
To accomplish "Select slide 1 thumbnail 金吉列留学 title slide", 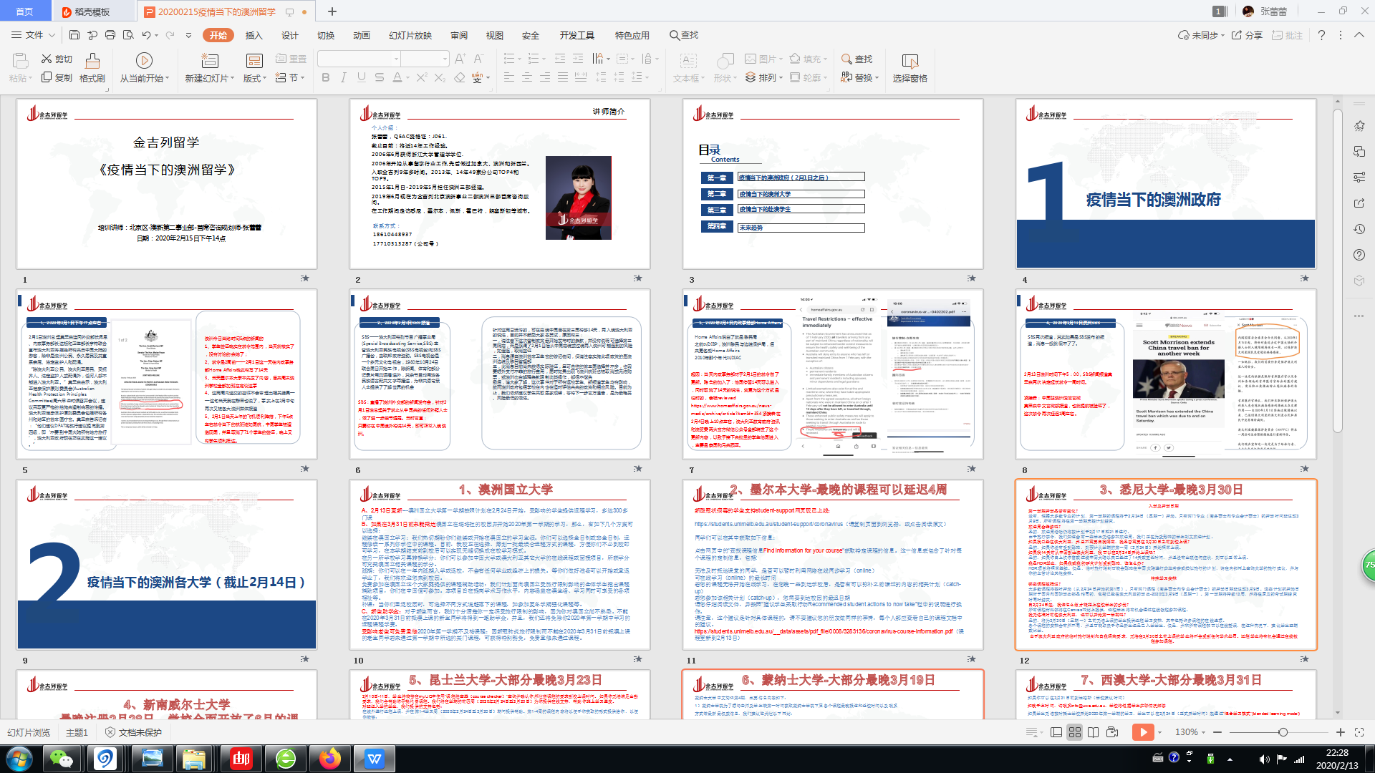I will point(166,184).
